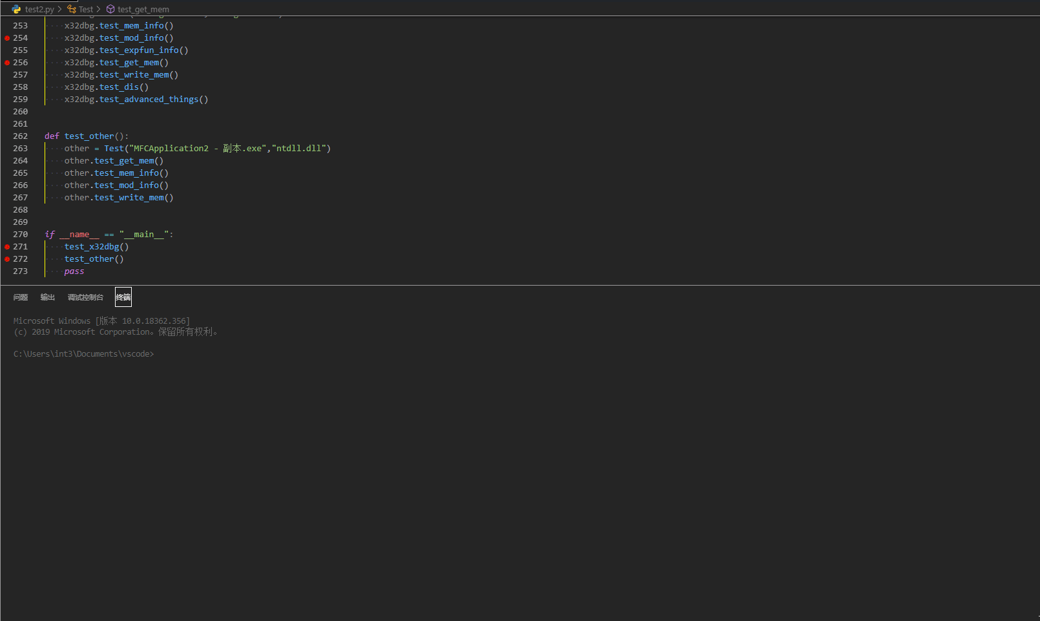Toggle breakpoint dot on line 254
The image size is (1040, 621).
tap(7, 38)
